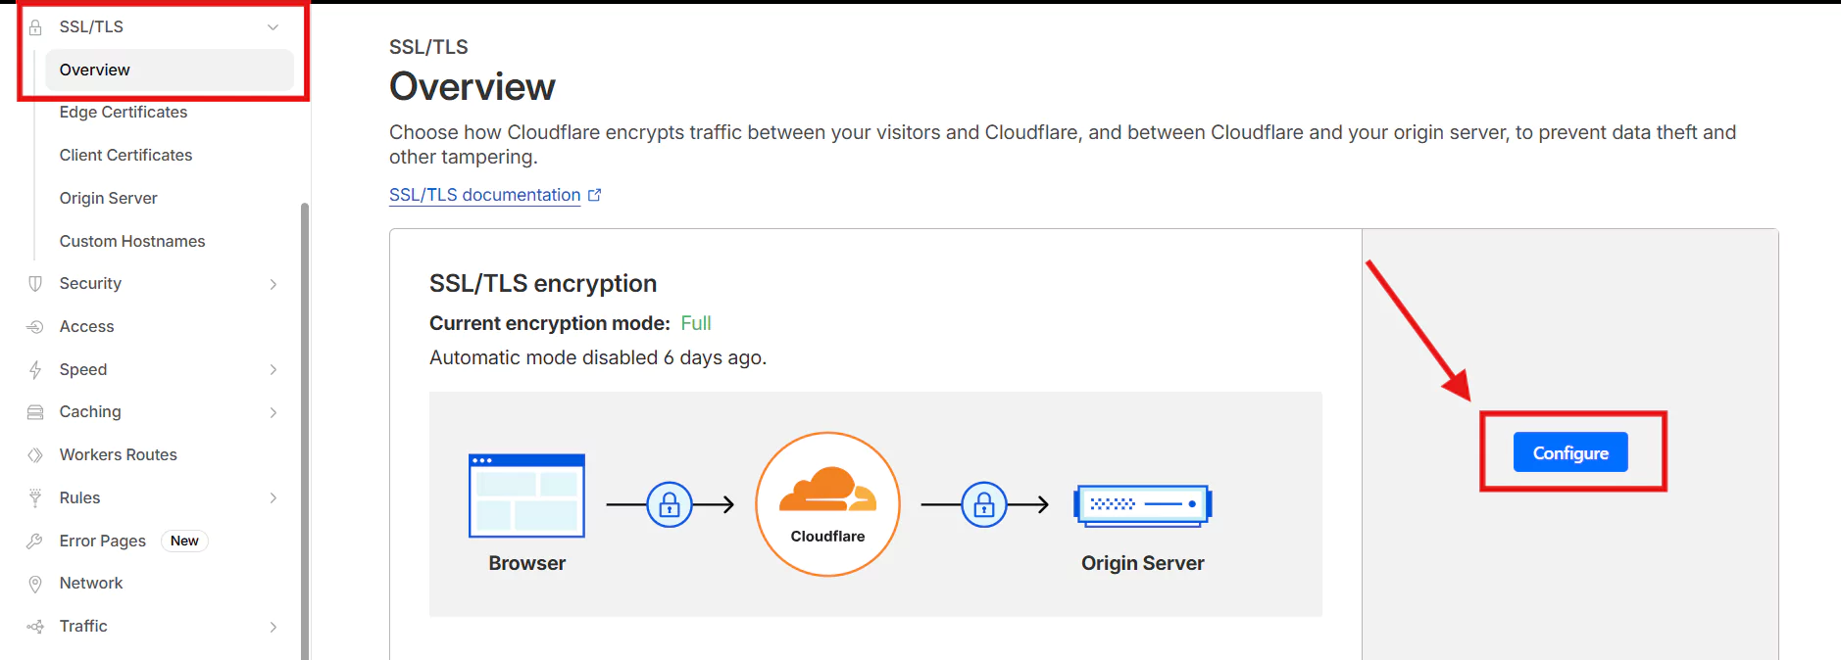Click the Security shield icon
Image resolution: width=1841 pixels, height=660 pixels.
[35, 284]
